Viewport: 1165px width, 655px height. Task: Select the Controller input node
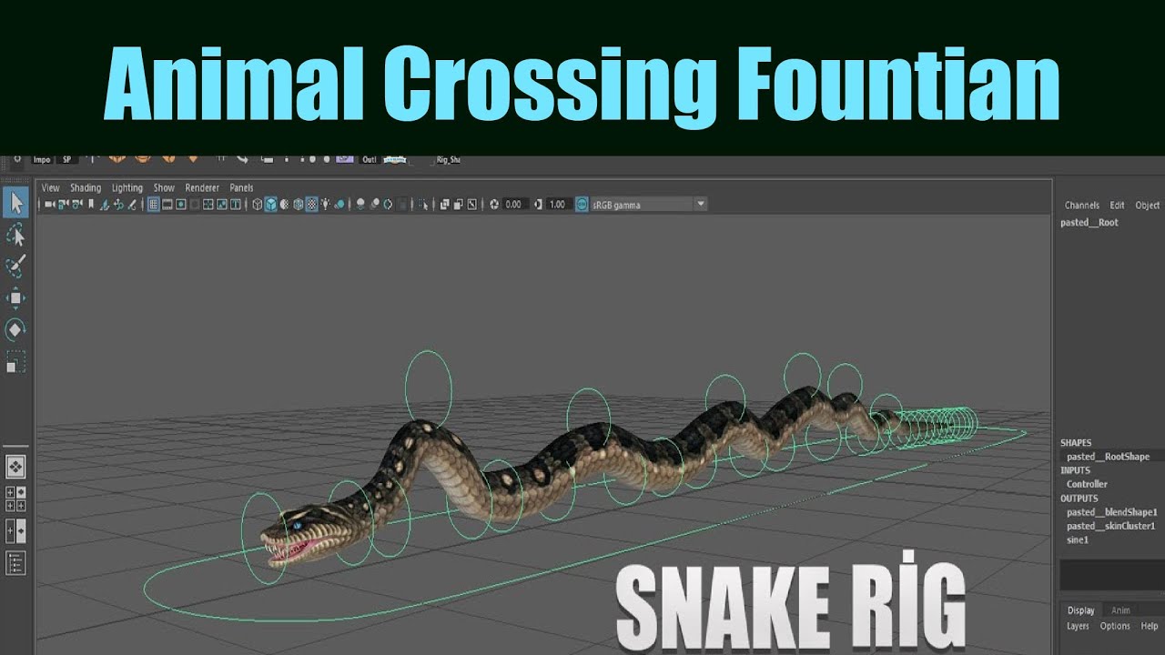tap(1087, 485)
